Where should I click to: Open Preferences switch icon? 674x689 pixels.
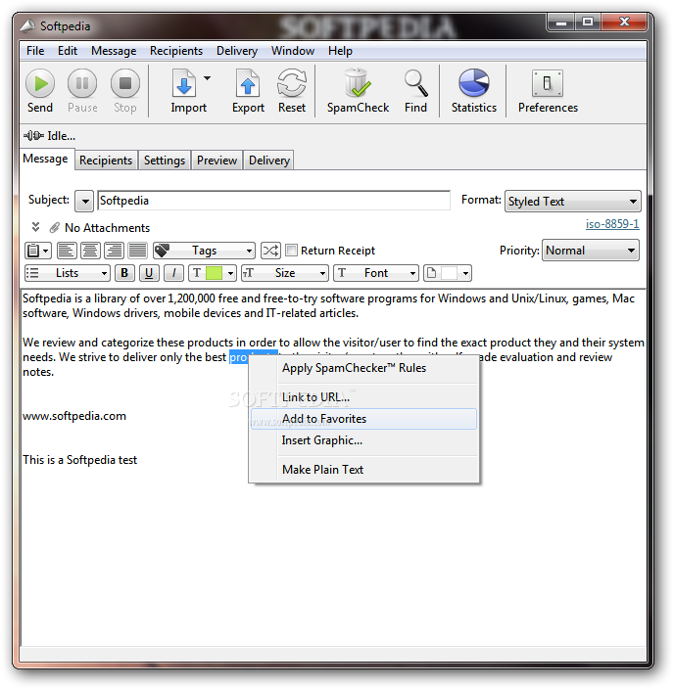tap(548, 83)
